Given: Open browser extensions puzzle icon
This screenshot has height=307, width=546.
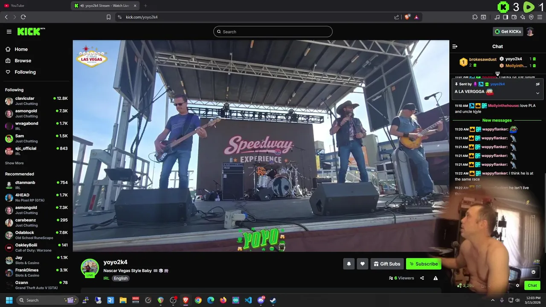Looking at the screenshot, I should tap(475, 17).
